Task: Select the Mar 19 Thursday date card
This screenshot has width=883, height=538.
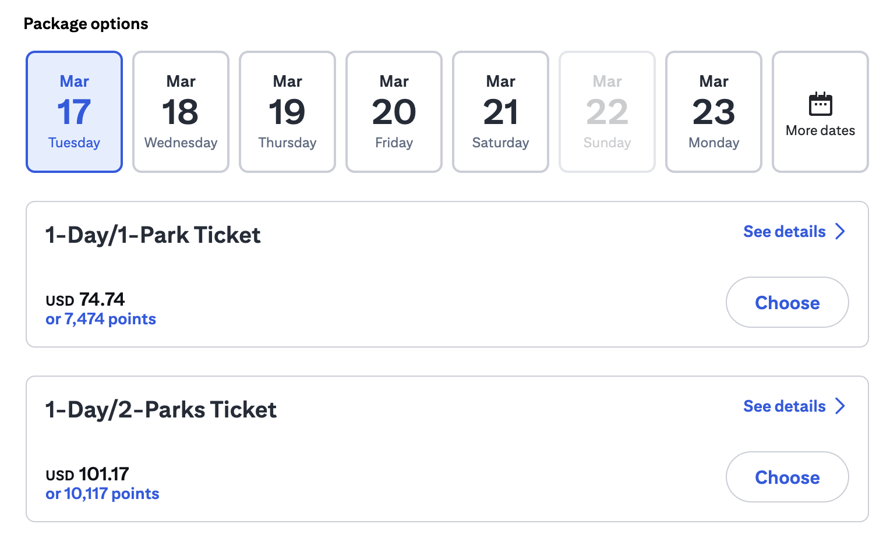Action: point(287,111)
